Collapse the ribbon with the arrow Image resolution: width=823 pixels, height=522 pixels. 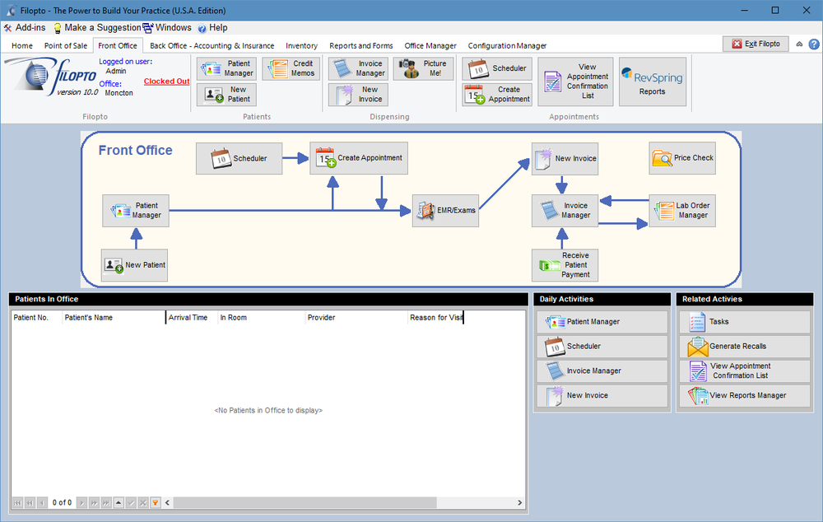tap(799, 44)
